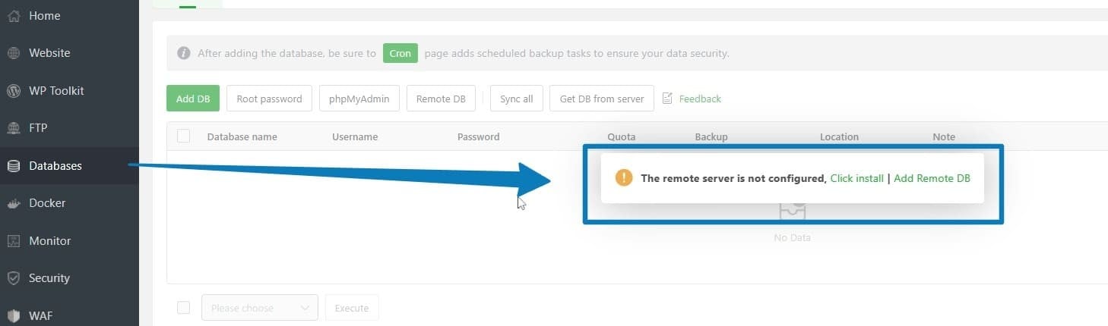Click the Monitor sidebar icon
Screen dimensions: 1108x326
pos(13,241)
